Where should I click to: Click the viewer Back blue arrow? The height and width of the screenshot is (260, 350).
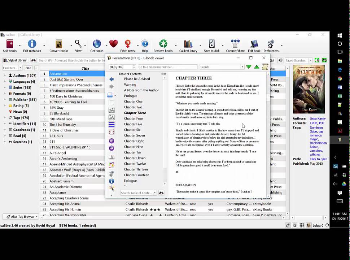click(111, 79)
